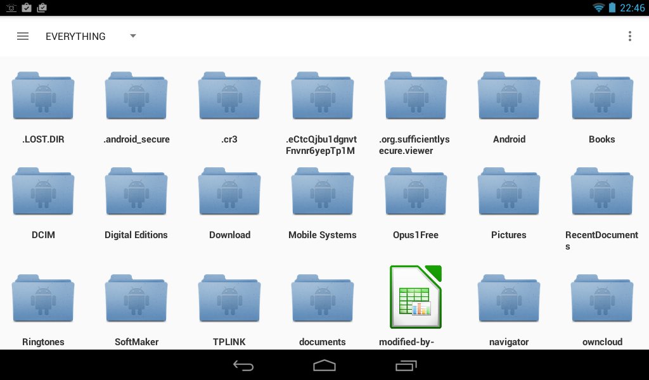Open the DCIM folder icon
This screenshot has width=649, height=380.
[x=43, y=191]
